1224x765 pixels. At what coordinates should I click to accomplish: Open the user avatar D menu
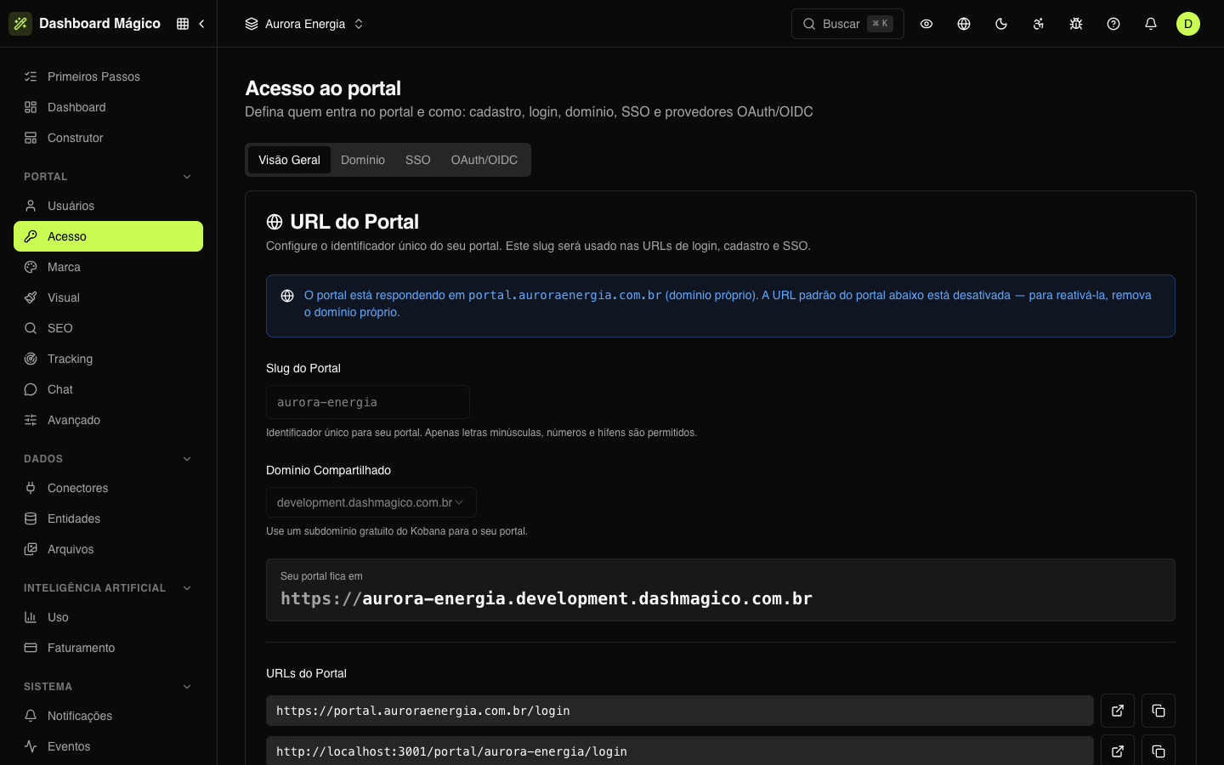click(x=1188, y=24)
